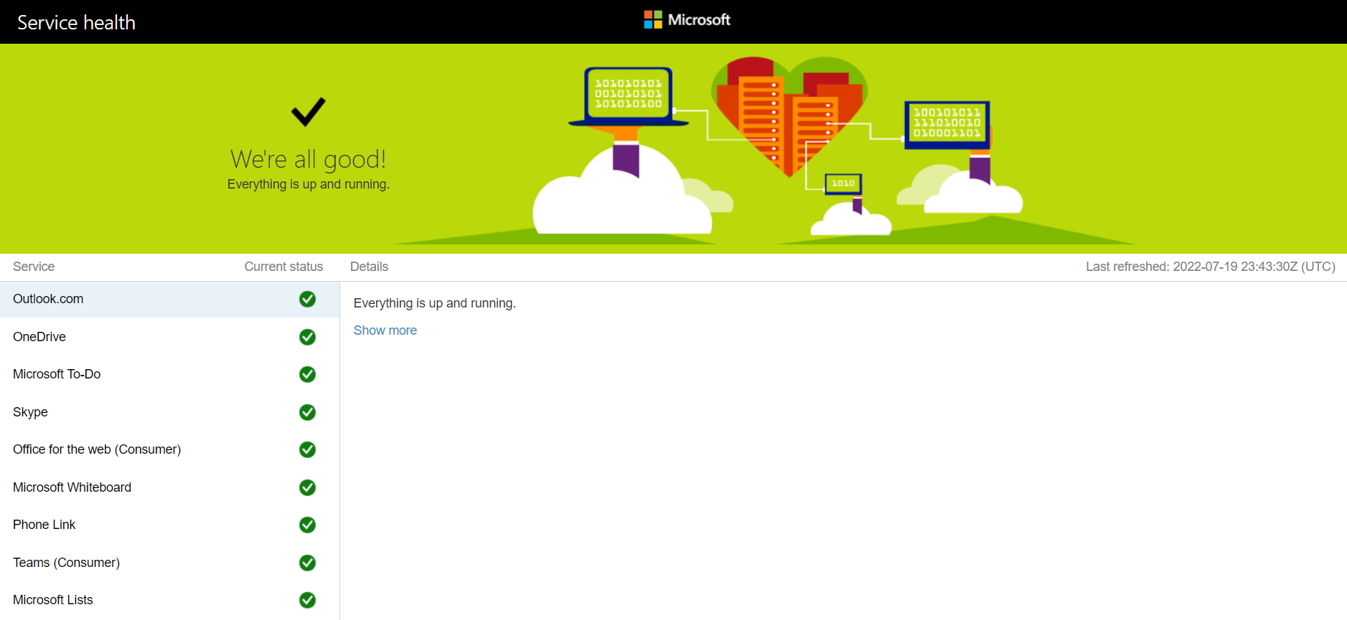Click Microsoft Whiteboard status check icon

point(307,487)
